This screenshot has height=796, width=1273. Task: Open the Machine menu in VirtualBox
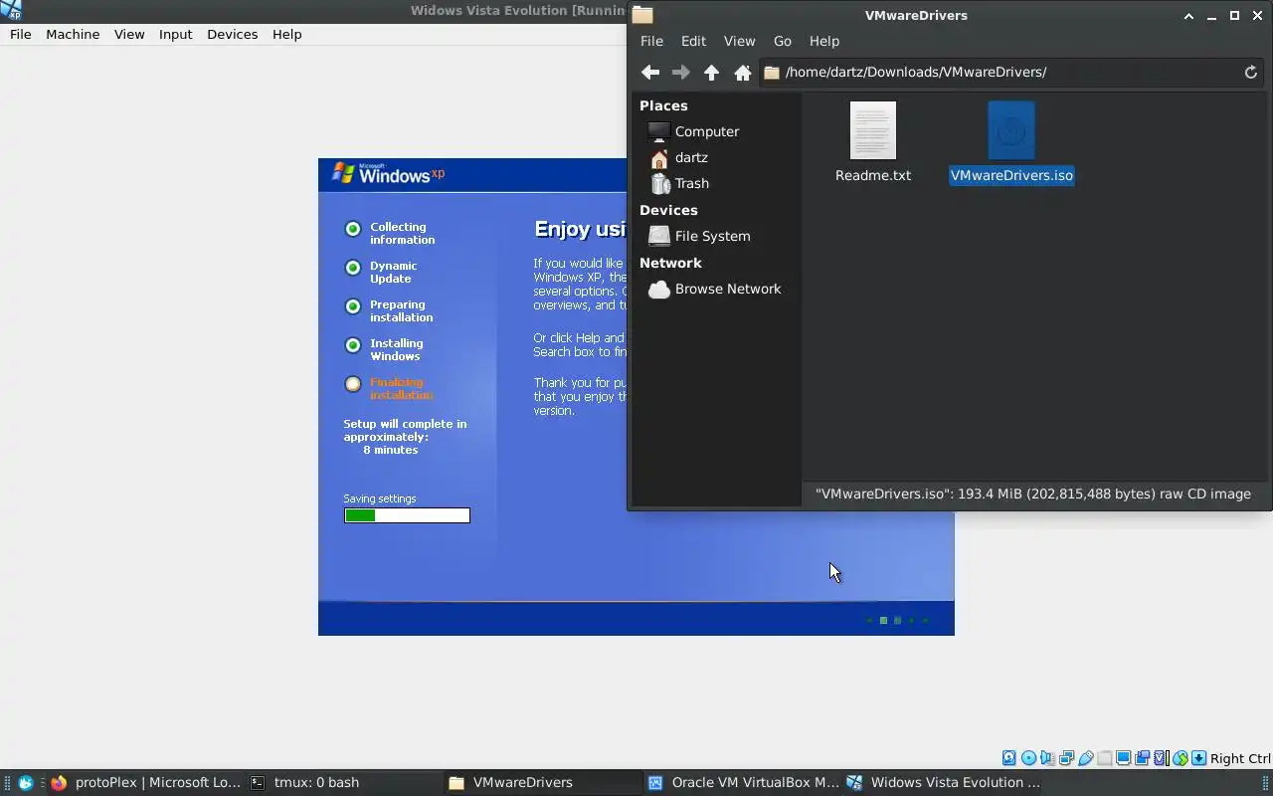[73, 34]
